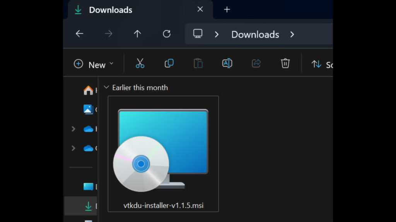The width and height of the screenshot is (396, 222).
Task: Refresh the Downloads folder
Action: [167, 34]
